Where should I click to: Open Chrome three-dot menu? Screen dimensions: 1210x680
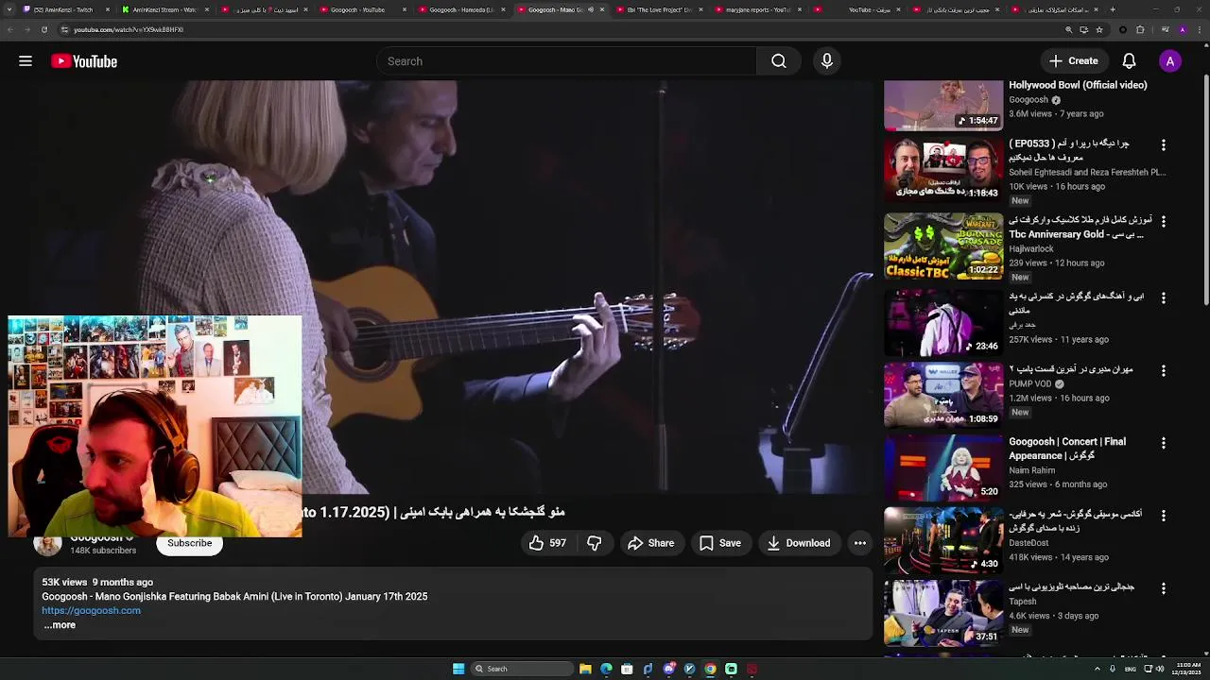1201,29
